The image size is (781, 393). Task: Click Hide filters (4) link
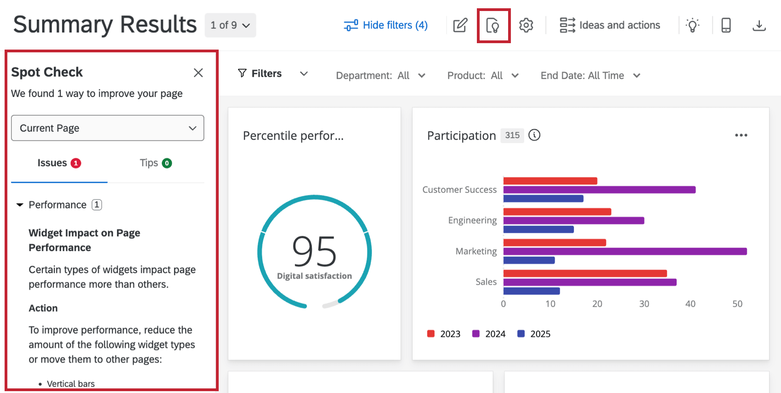[x=386, y=25]
